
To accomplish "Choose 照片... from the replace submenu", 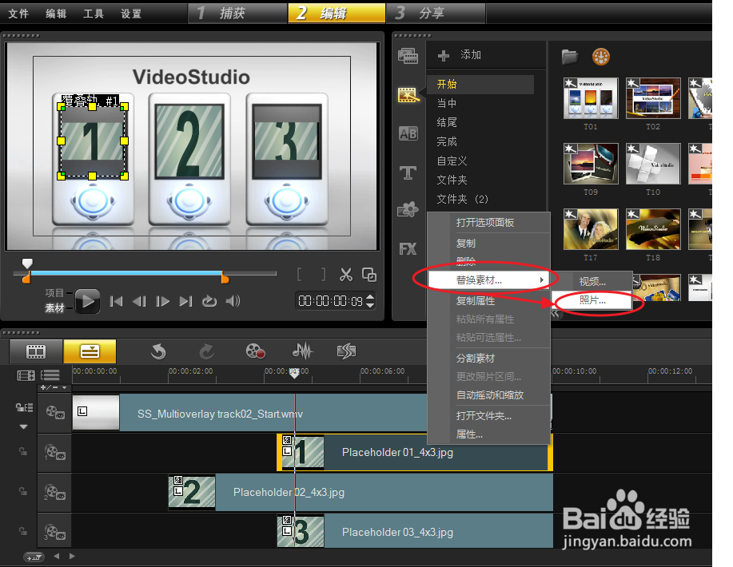I will point(592,300).
